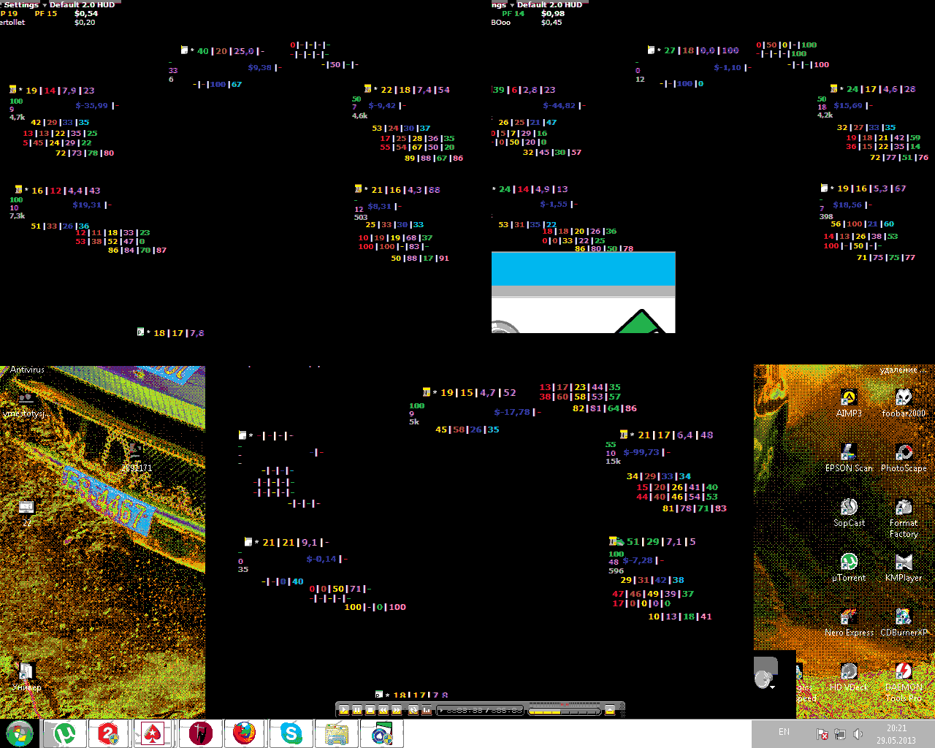Image resolution: width=935 pixels, height=748 pixels.
Task: Select the µTorrent desktop shortcut
Action: coord(849,567)
